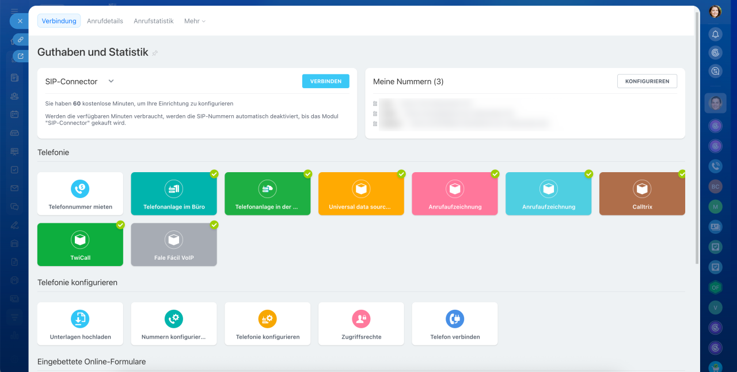Open notifications bell in right sidebar
Image resolution: width=737 pixels, height=372 pixels.
[715, 34]
